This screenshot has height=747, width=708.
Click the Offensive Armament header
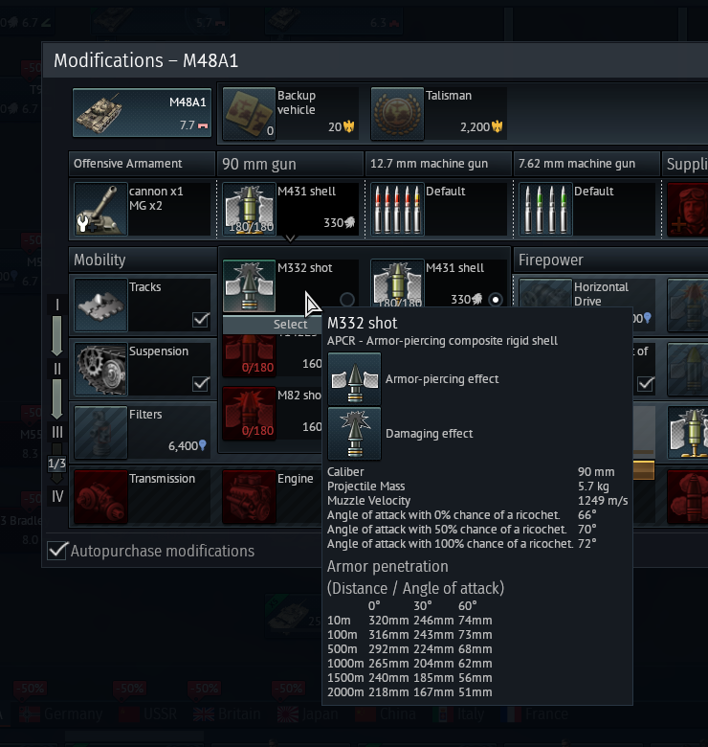pyautogui.click(x=142, y=164)
